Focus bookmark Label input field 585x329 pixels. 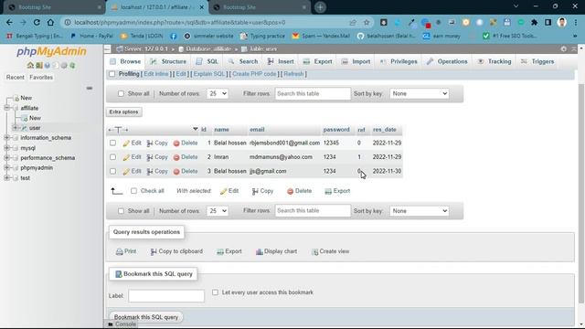click(x=166, y=296)
